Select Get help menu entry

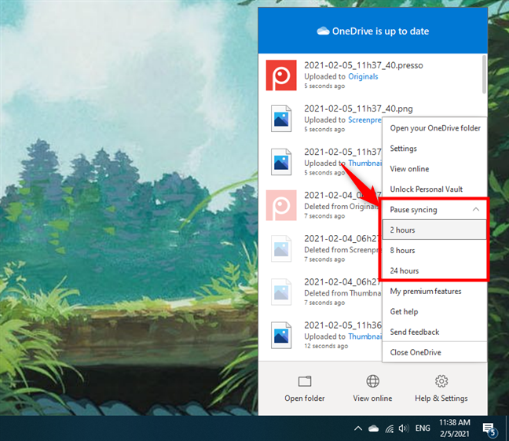point(434,311)
